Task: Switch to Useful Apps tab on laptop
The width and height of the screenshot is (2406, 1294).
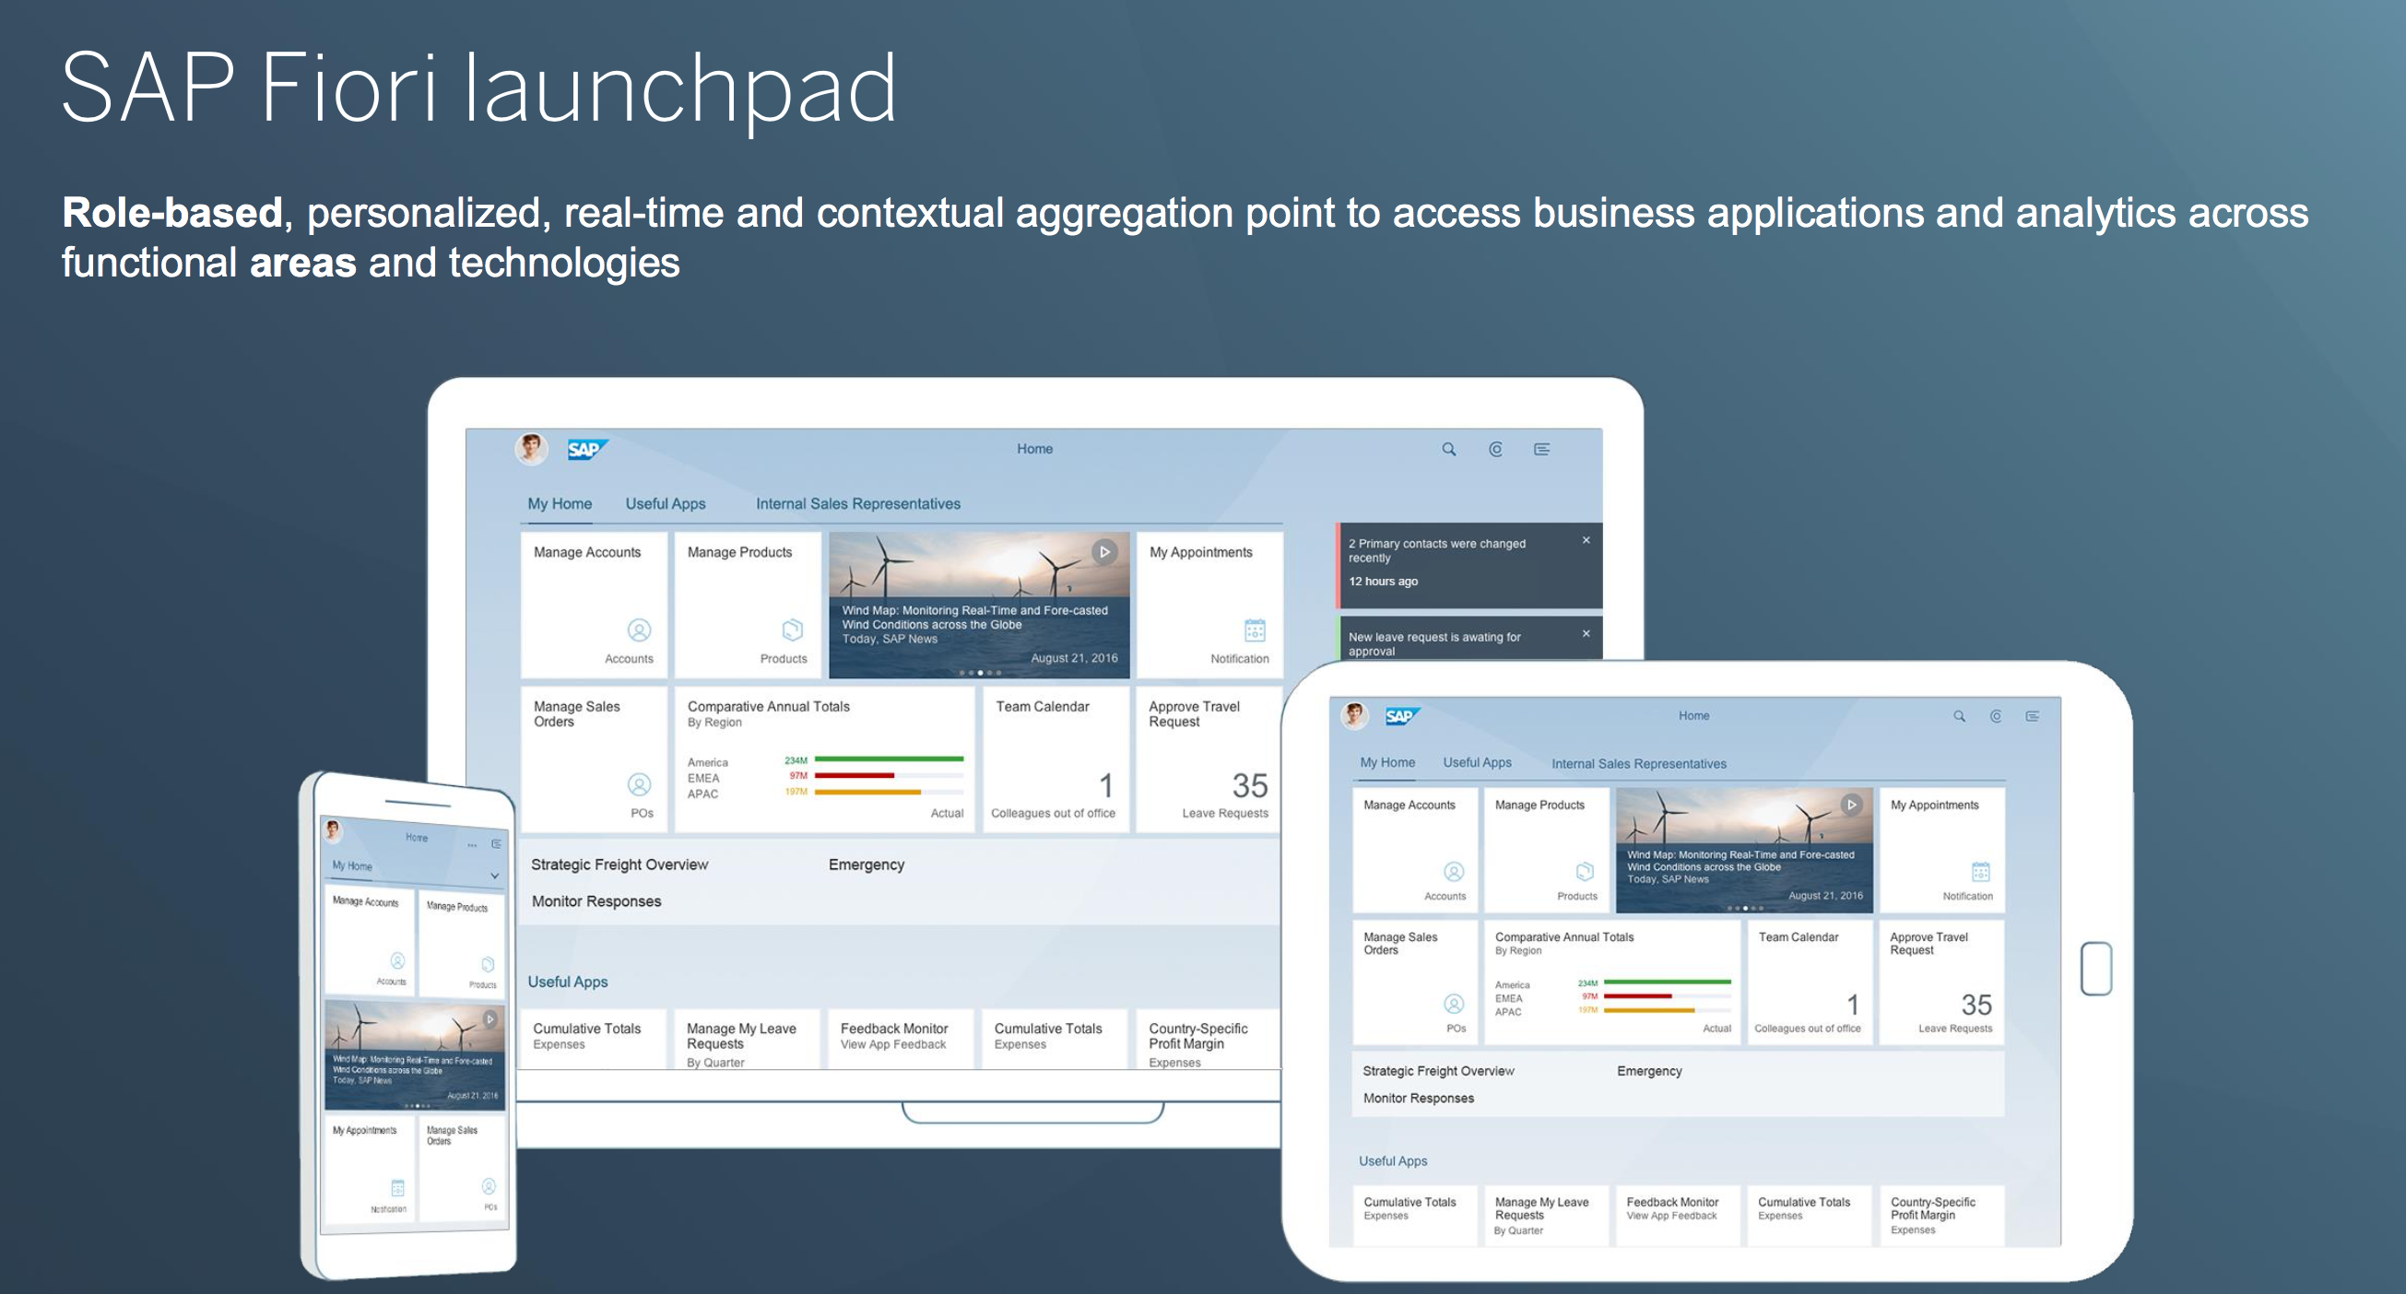Action: click(666, 503)
